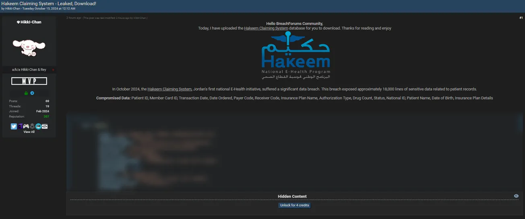Click the MVP rank banner
Image resolution: width=525 pixels, height=219 pixels.
[29, 81]
